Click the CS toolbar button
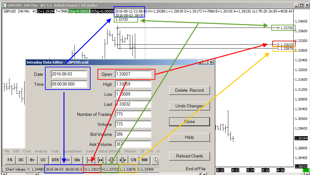 [x=134, y=160]
